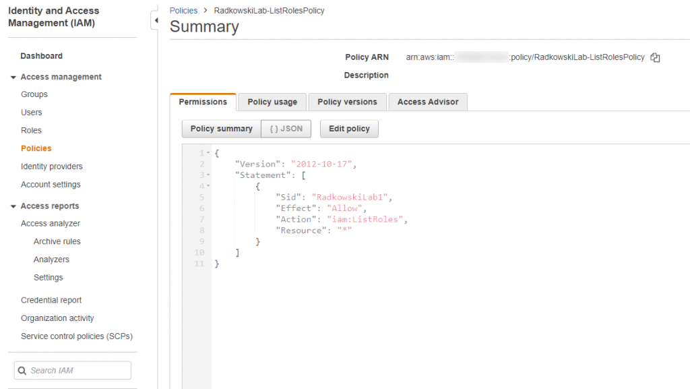
Task: Open the Access Advisor tab
Action: pos(428,102)
